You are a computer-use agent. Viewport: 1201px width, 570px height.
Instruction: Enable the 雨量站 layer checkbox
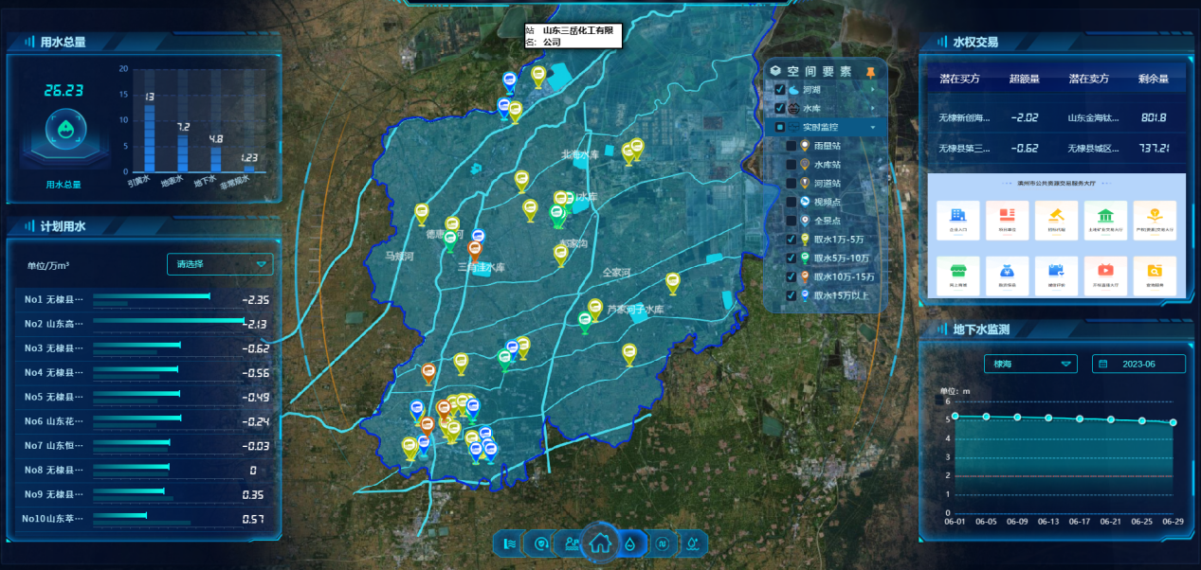[791, 146]
